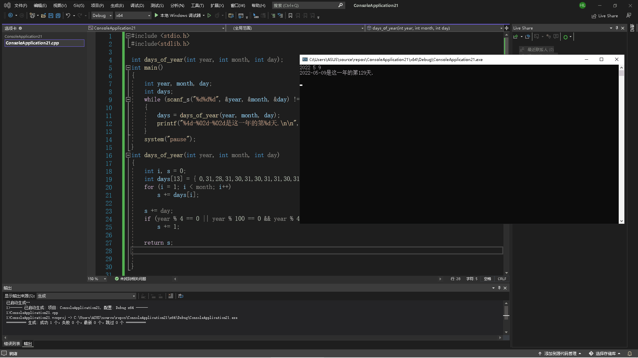Screen dimensions: 638x358
Task: Open the x64 platform dropdown
Action: [x=133, y=16]
